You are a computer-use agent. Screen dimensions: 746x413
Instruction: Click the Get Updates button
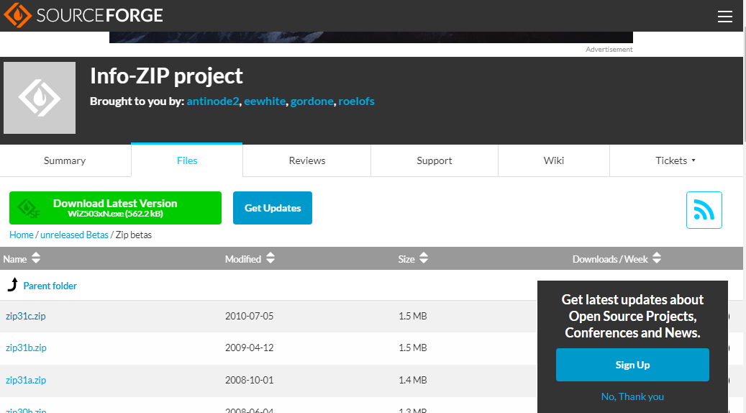273,208
